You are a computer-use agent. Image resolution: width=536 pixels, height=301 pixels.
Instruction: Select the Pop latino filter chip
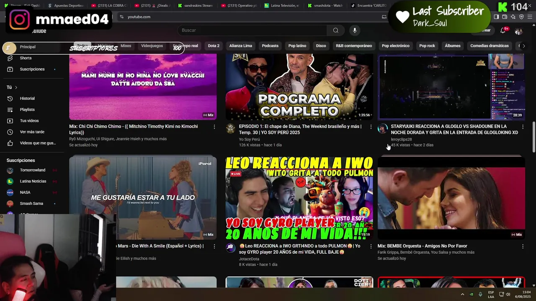pos(297,46)
